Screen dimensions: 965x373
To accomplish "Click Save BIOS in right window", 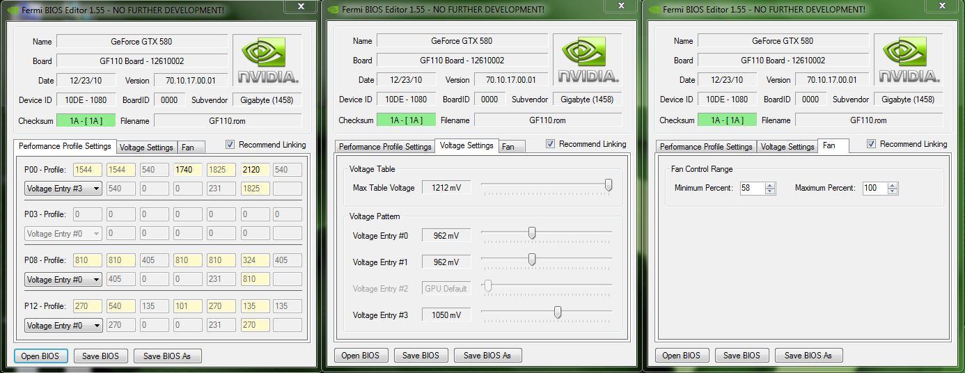I will point(742,356).
